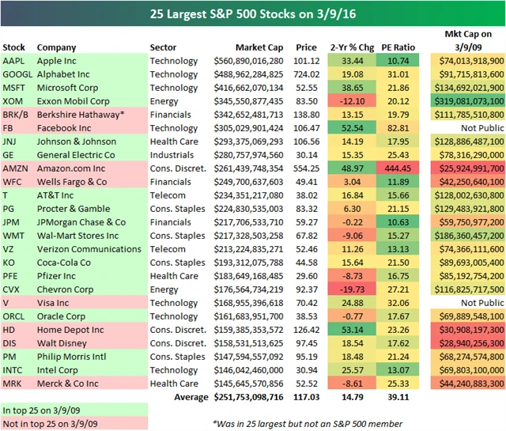Click the "Mkt Cap on 3/9/09" header
The height and width of the screenshot is (431, 506).
[466, 41]
